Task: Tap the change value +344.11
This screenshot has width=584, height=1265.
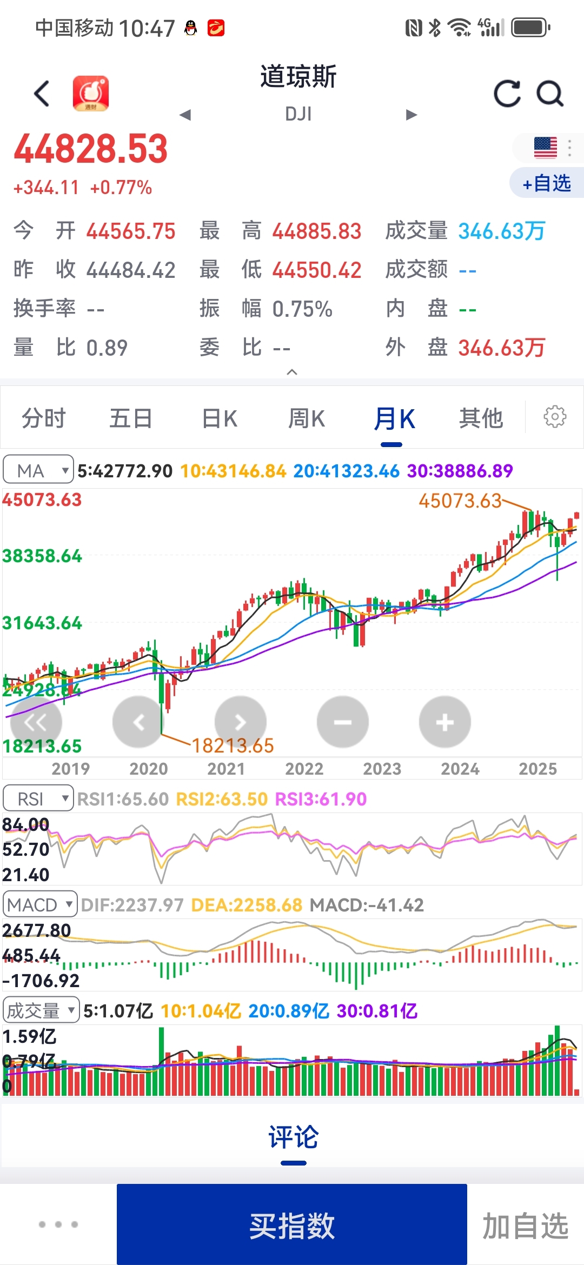Action: coord(47,188)
